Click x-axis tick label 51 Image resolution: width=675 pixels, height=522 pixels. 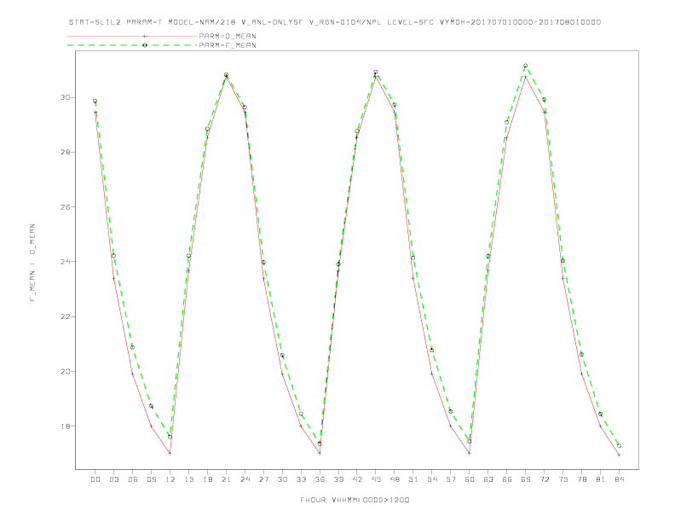tap(413, 479)
